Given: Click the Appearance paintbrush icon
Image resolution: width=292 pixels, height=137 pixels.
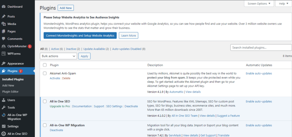Looking at the screenshot, I should (4, 64).
